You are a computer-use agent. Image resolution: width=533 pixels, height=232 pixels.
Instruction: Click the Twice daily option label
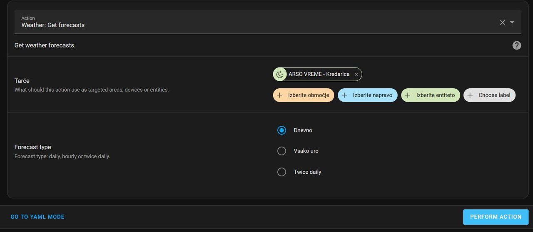[x=307, y=172]
